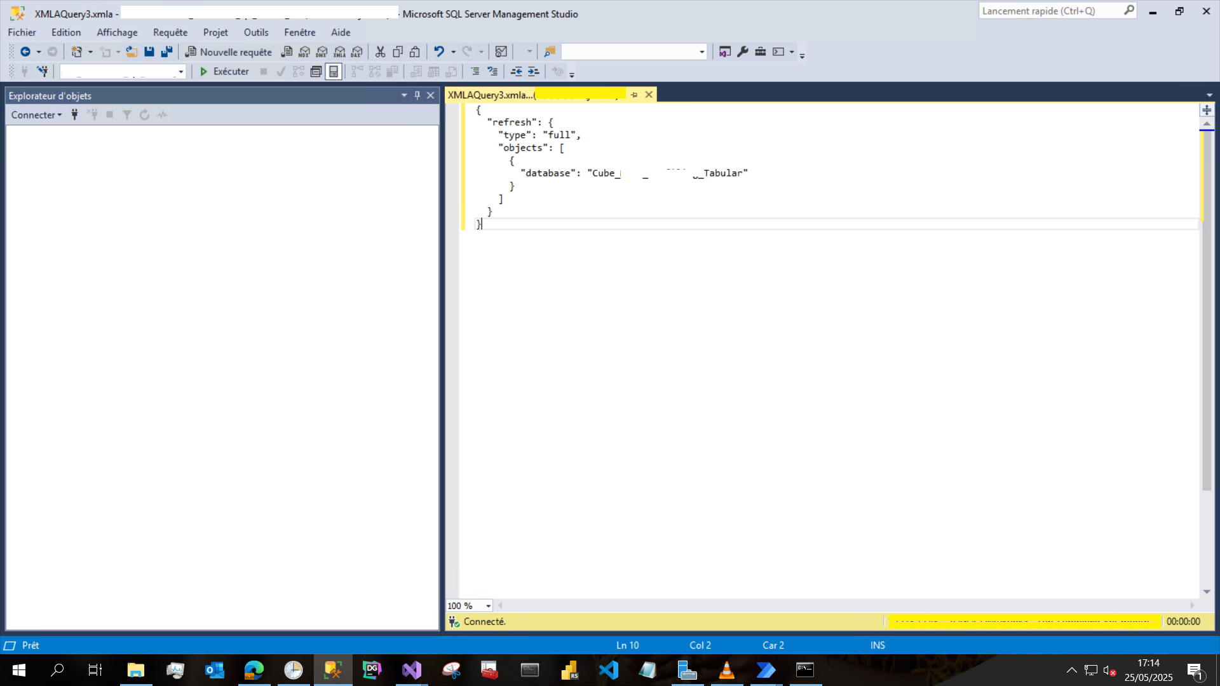Click the Cut scissors icon
Viewport: 1220px width, 686px height.
point(381,52)
